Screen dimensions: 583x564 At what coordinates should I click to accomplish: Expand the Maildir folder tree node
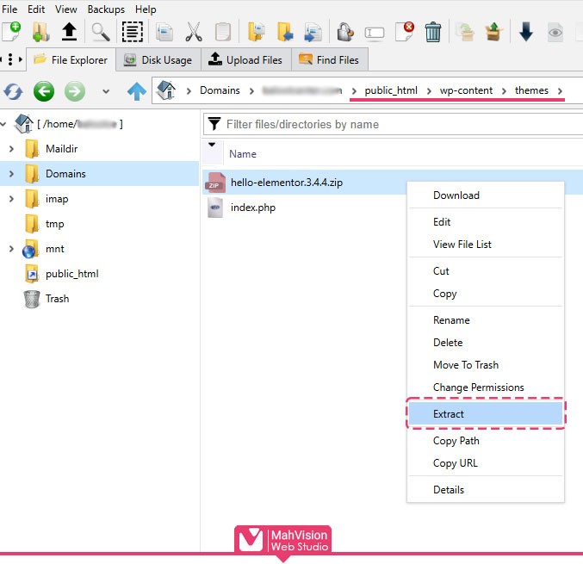[10, 149]
